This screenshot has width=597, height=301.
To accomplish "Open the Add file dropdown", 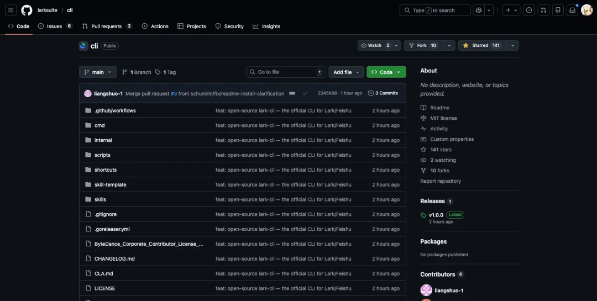I will [x=347, y=72].
